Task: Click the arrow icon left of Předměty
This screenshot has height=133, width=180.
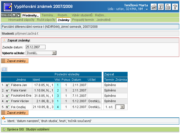Action: pos(18,15)
